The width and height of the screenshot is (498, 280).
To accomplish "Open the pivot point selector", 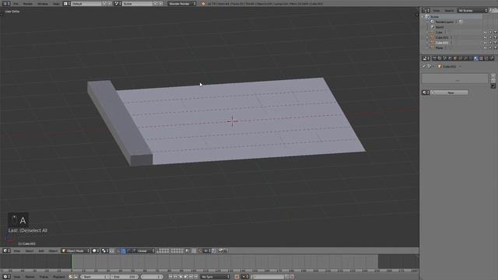I will click(x=105, y=250).
